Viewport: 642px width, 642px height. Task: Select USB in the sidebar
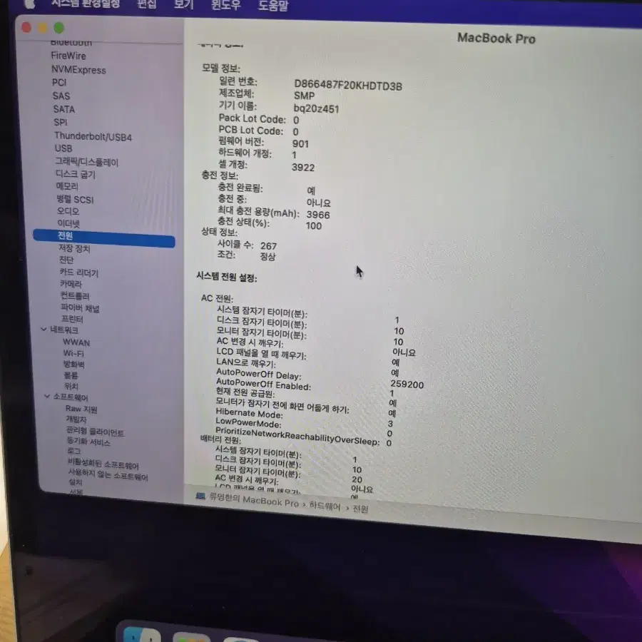coord(63,148)
